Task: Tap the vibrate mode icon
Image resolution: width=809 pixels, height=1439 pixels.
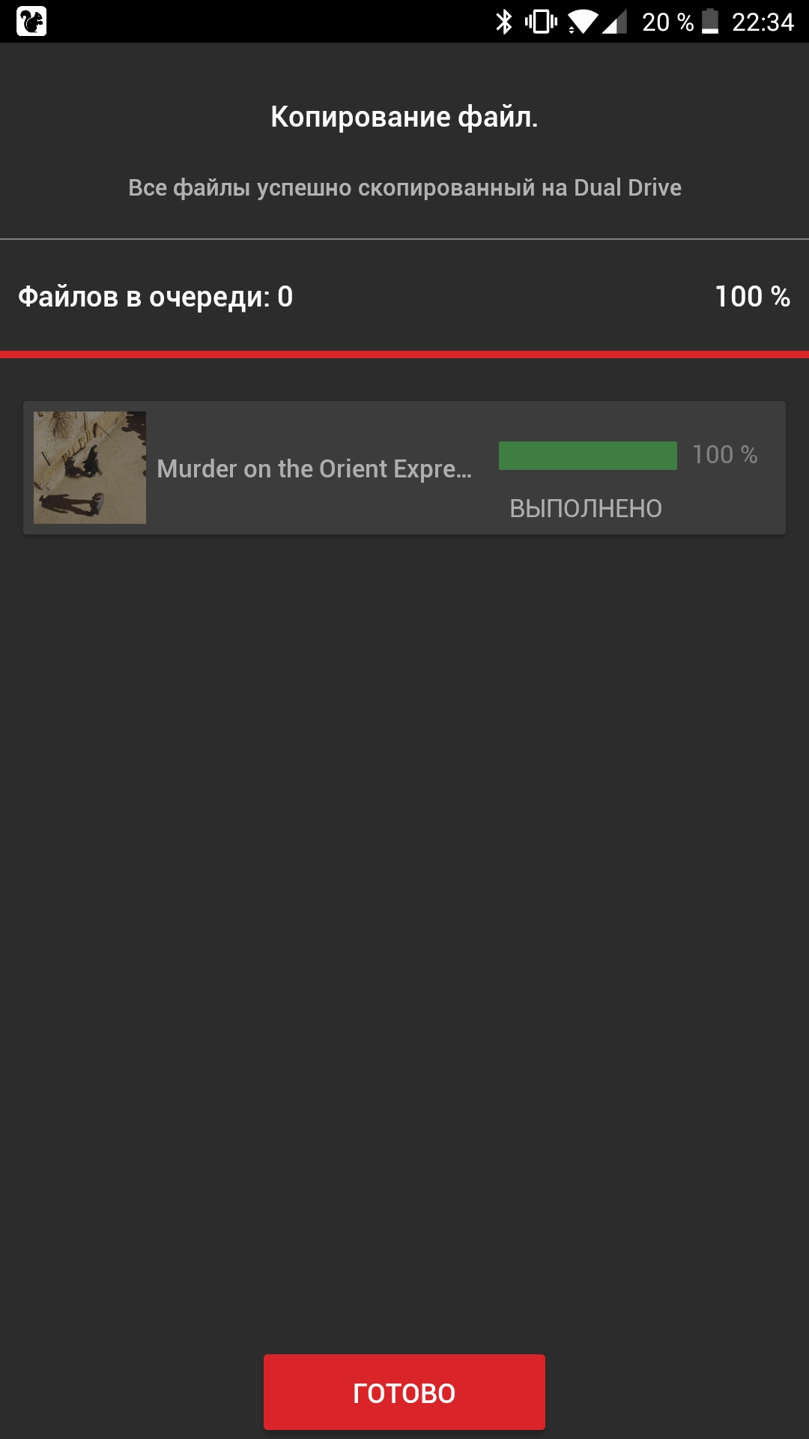Action: pyautogui.click(x=541, y=22)
